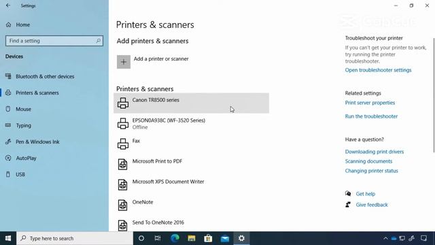Select the EPSON0A938C (WF-3520 Series) printer
The height and width of the screenshot is (245, 435).
(x=191, y=124)
